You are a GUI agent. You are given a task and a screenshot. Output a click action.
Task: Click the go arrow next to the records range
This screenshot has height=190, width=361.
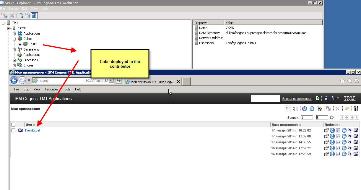331,117
